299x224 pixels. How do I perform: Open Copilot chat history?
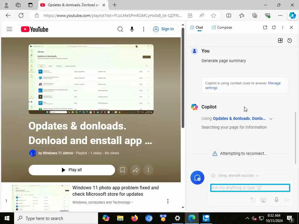tap(290, 41)
